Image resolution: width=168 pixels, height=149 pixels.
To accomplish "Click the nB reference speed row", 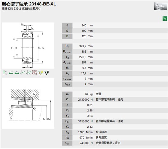I will 115,138.
